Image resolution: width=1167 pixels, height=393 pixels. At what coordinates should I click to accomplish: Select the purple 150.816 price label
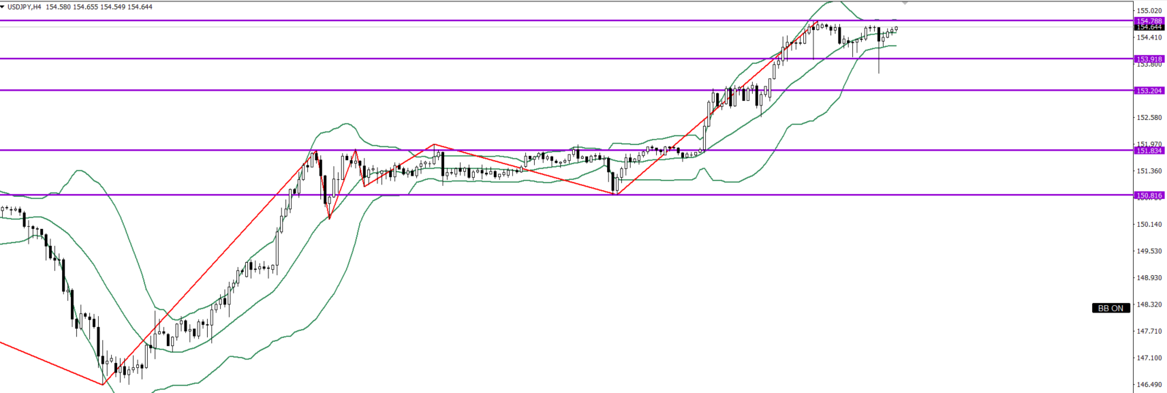[1149, 195]
